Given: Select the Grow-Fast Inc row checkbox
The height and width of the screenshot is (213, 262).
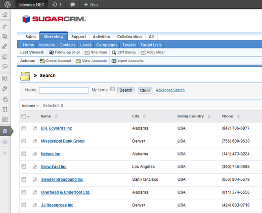Looking at the screenshot, I should pyautogui.click(x=24, y=166).
